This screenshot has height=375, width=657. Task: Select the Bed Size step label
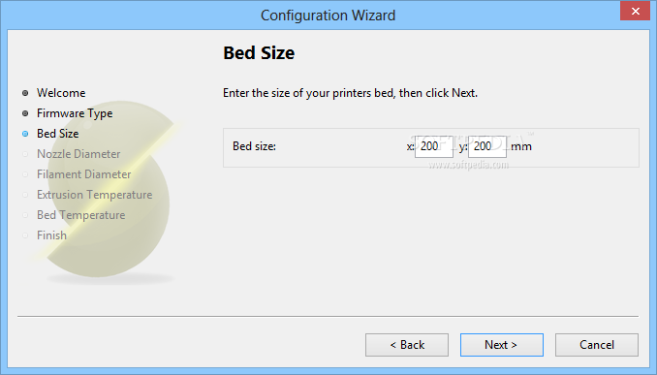[58, 134]
